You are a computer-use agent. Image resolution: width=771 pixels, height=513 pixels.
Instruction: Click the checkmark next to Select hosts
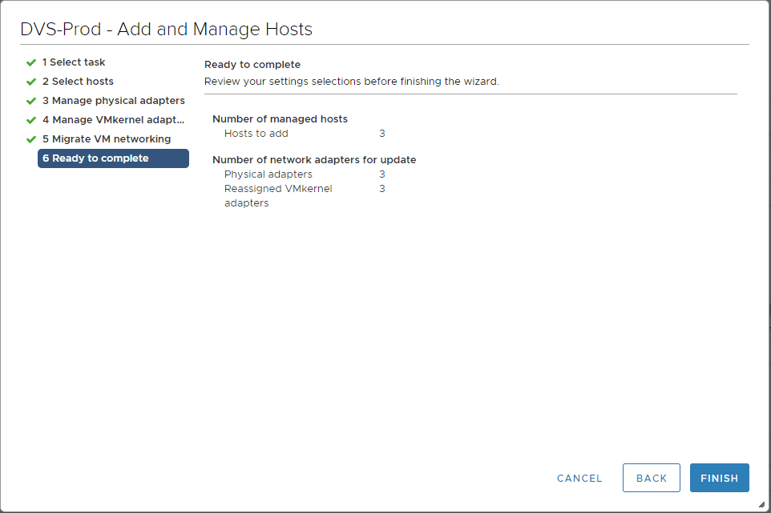point(31,81)
